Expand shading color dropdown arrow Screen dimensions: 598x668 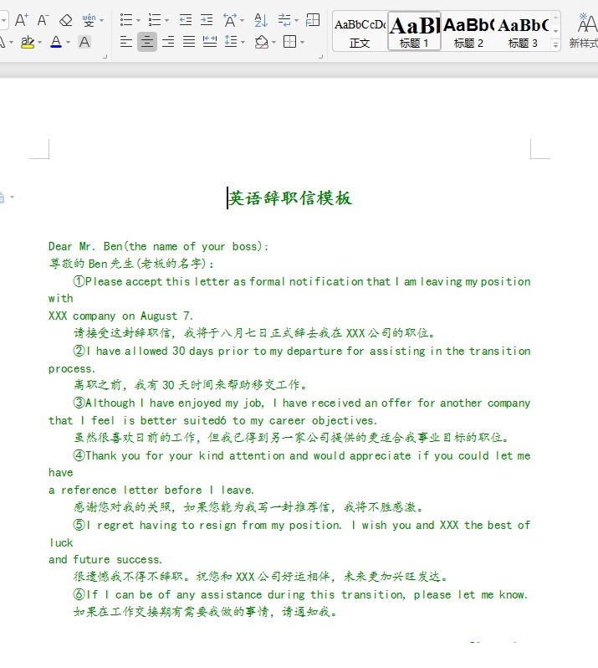[273, 42]
